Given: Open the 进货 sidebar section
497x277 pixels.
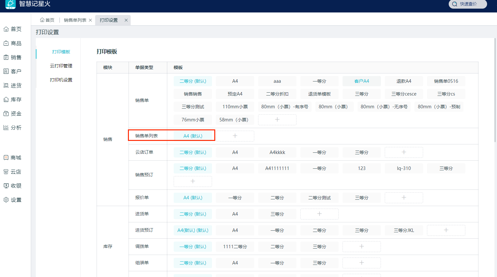Looking at the screenshot, I should 12,85.
